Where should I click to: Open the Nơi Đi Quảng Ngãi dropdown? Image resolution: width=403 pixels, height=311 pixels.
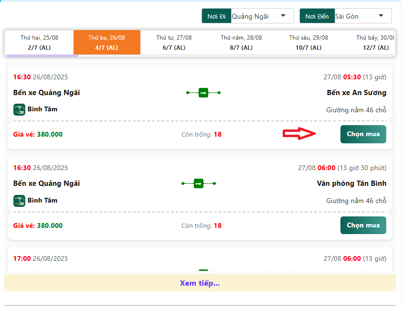click(261, 16)
